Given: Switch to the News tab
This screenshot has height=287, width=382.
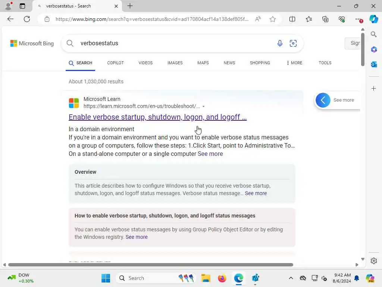Looking at the screenshot, I should click(x=229, y=63).
